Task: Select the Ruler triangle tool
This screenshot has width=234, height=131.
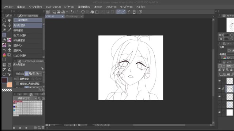Action: point(4,70)
